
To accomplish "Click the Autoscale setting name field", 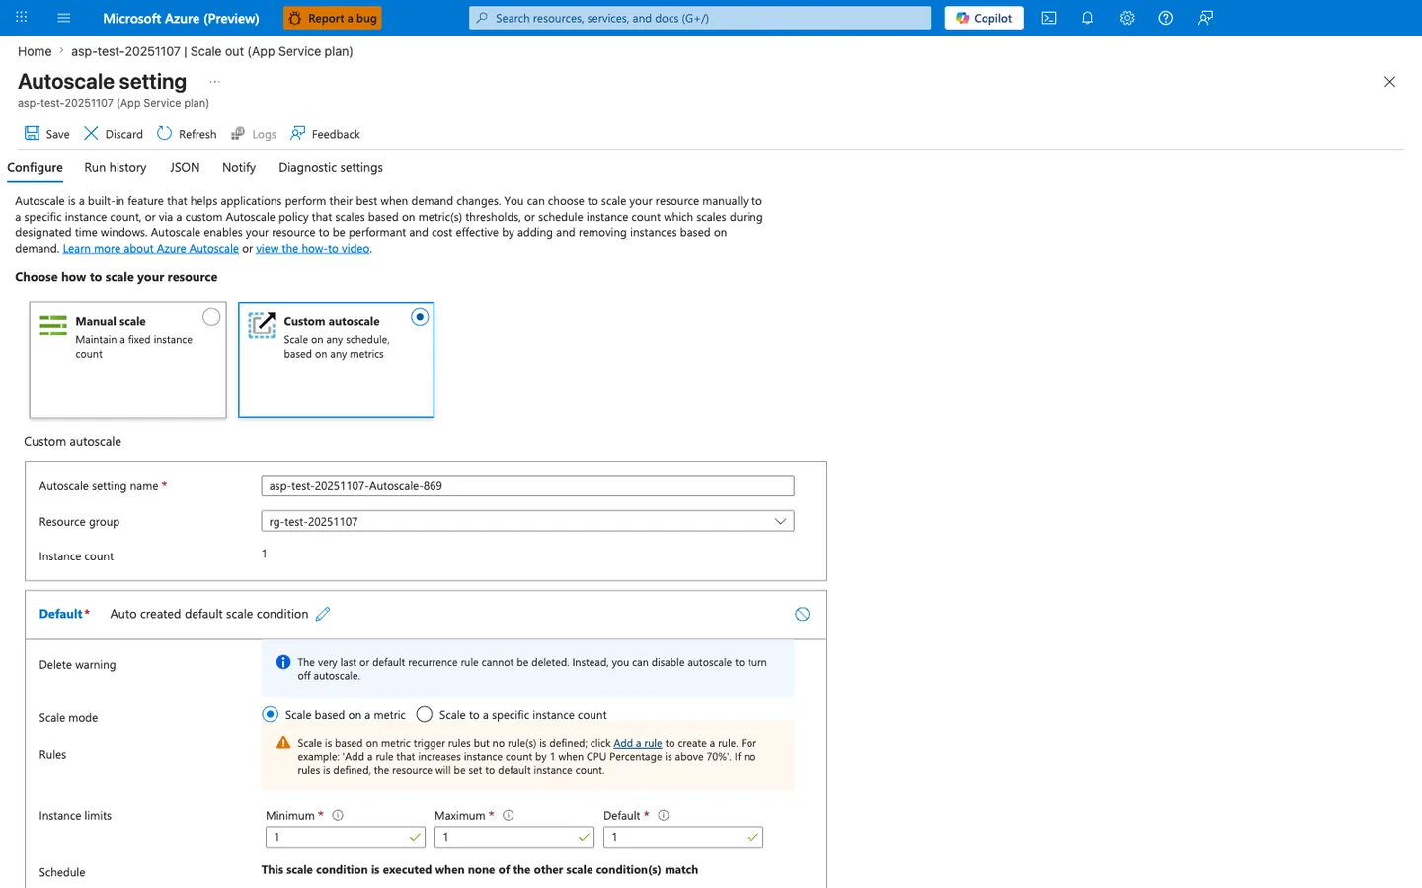I will [x=527, y=486].
